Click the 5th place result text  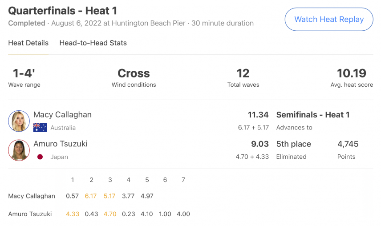point(293,144)
